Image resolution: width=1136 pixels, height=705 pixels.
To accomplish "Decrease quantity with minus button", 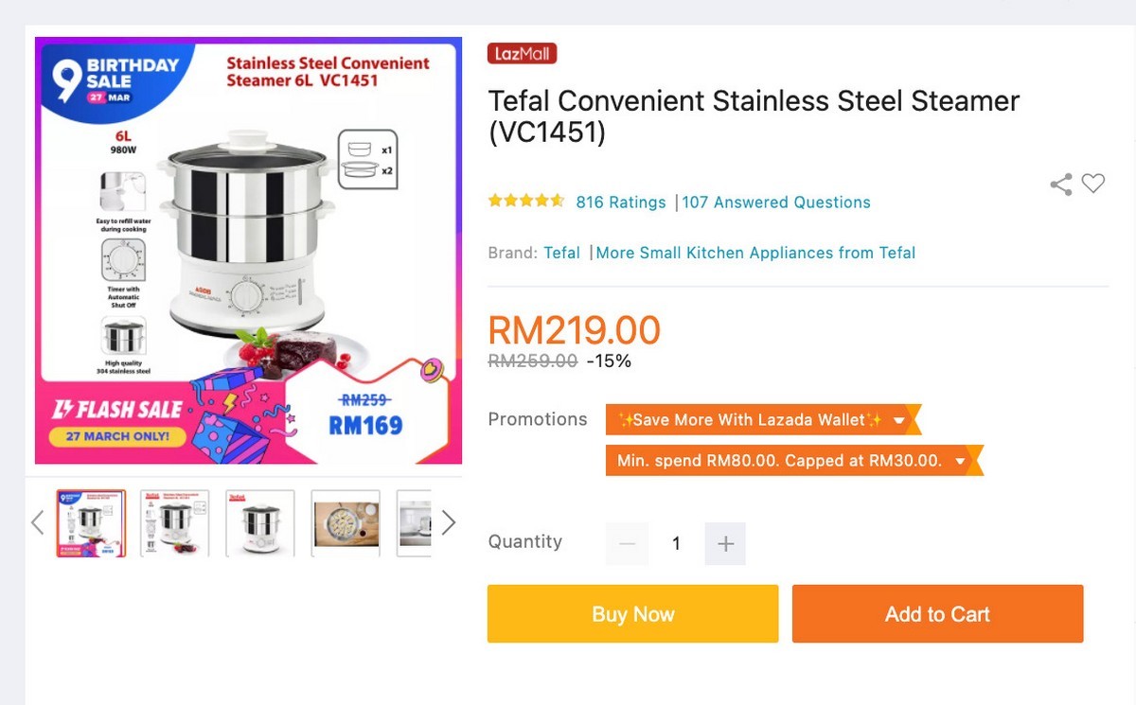I will pyautogui.click(x=628, y=544).
